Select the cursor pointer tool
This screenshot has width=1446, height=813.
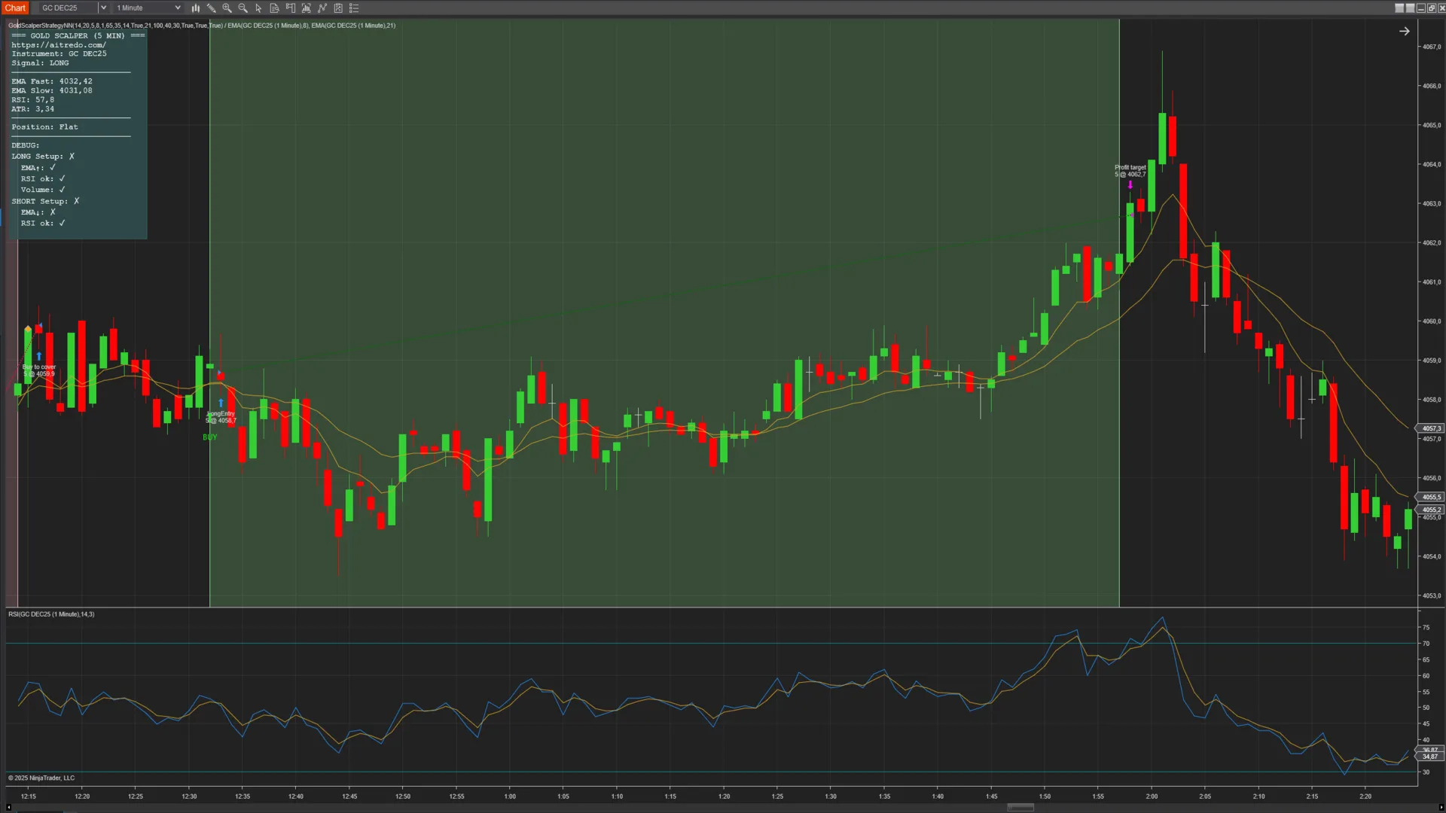[x=258, y=8]
